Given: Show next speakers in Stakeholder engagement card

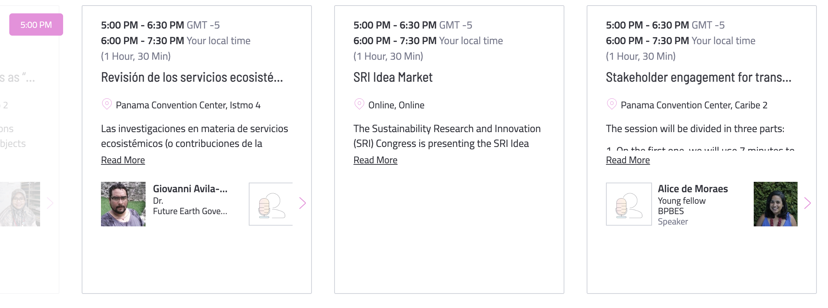Looking at the screenshot, I should (808, 203).
